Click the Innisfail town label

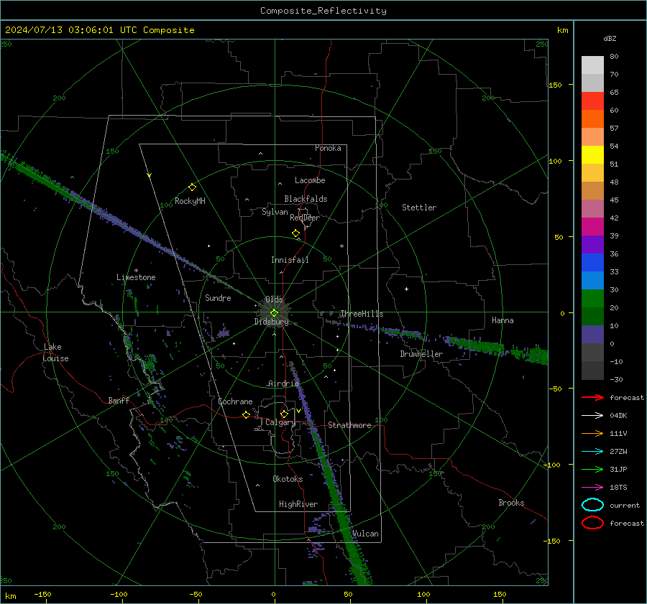tap(290, 260)
